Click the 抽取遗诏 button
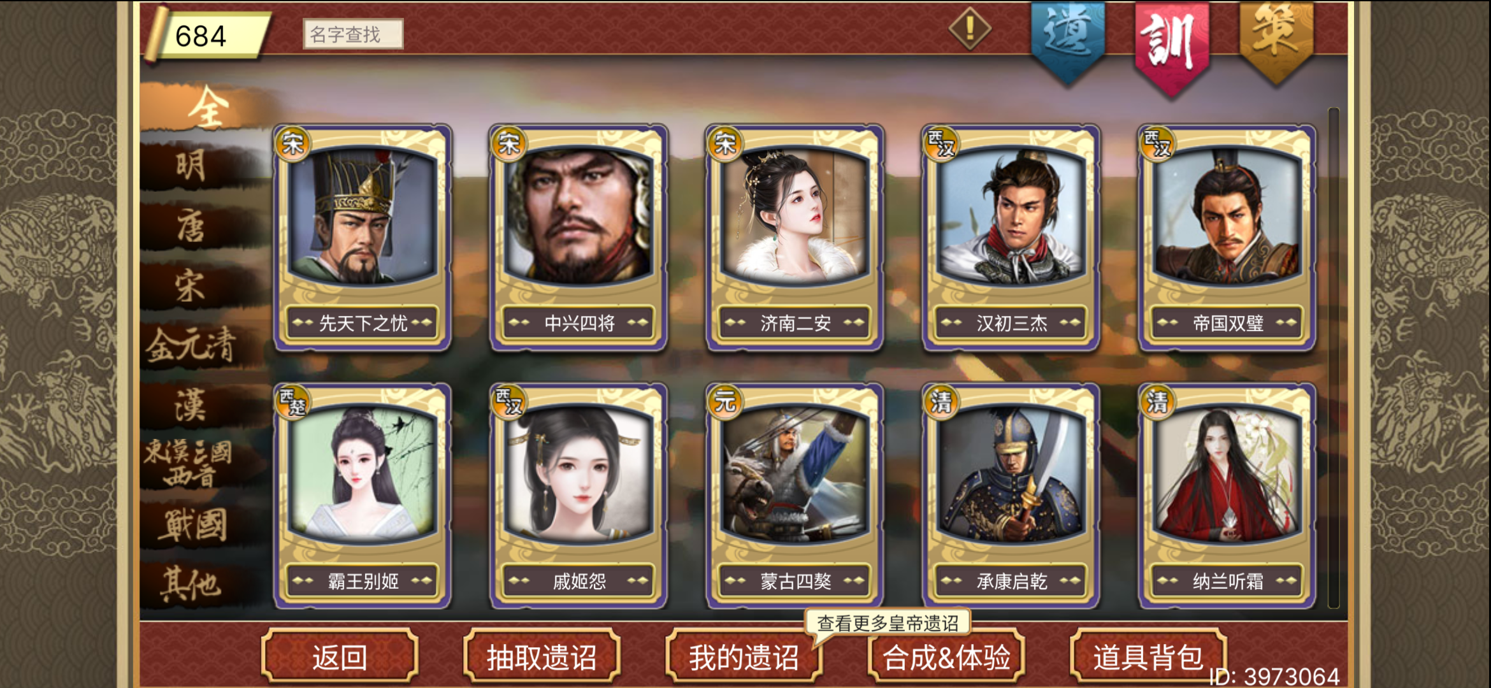This screenshot has width=1491, height=688. tap(542, 656)
